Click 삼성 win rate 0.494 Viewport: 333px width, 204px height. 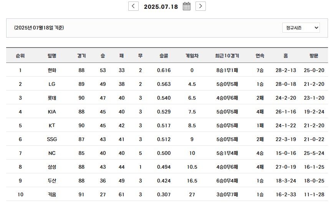pos(164,167)
